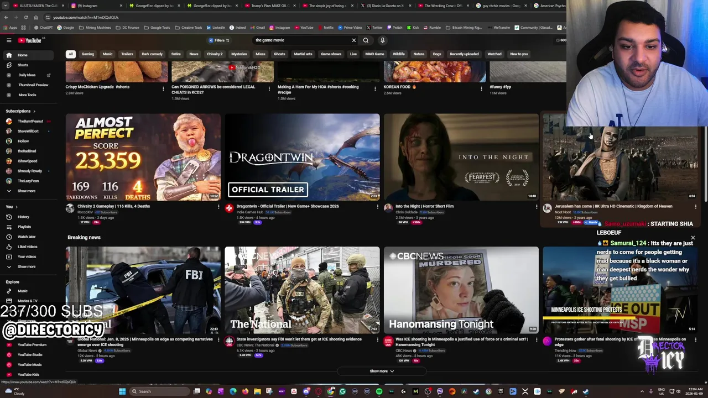Open options for Crispy McChicken short
Image resolution: width=708 pixels, height=398 pixels.
tap(163, 88)
